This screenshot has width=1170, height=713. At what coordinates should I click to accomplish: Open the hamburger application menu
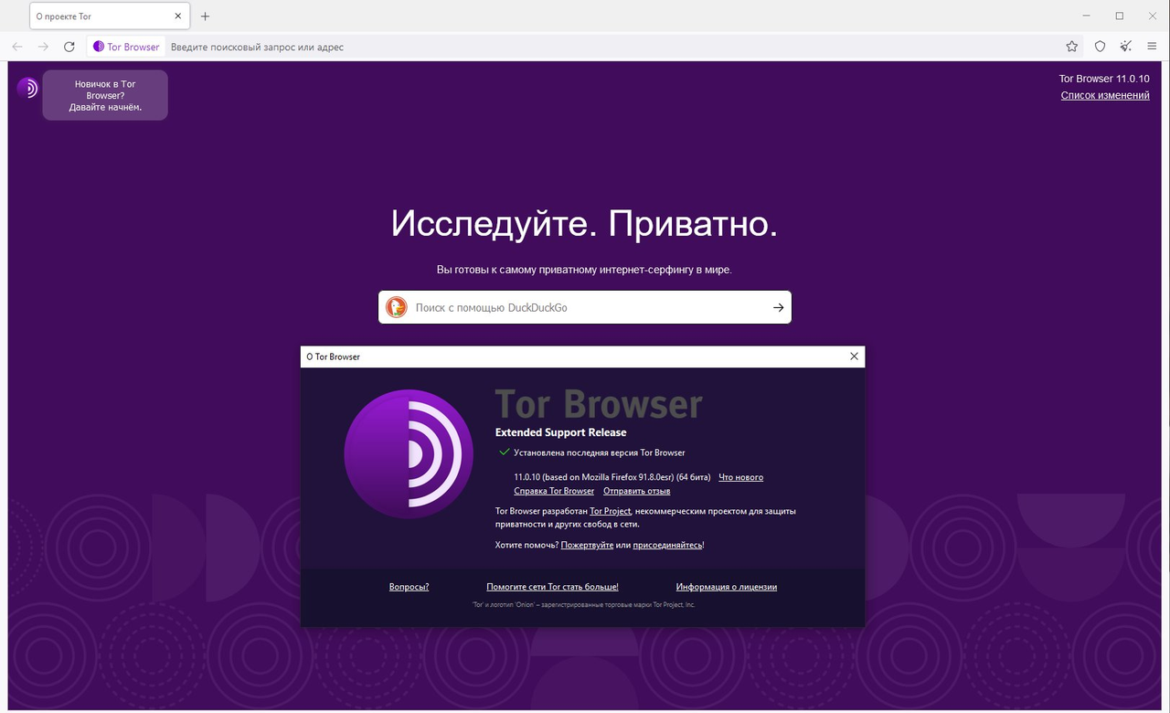pos(1153,47)
